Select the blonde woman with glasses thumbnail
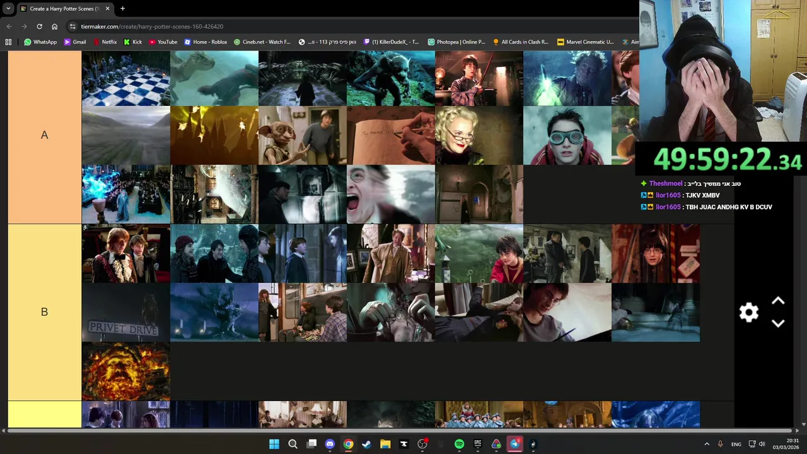Screen dimensions: 807x454 click(479, 135)
